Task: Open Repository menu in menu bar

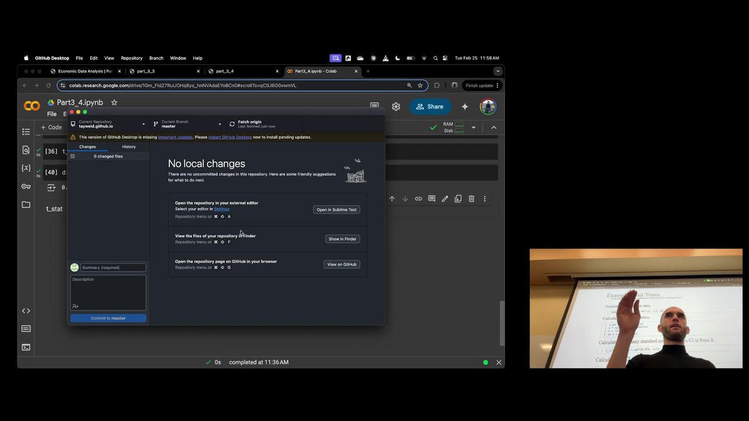Action: (x=132, y=58)
